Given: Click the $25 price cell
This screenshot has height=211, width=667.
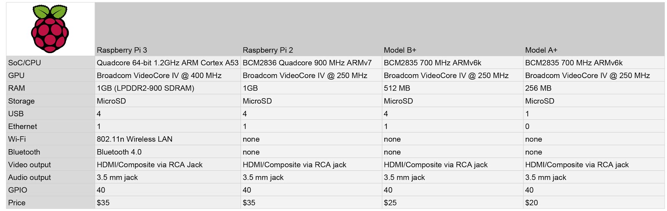Looking at the screenshot, I should 390,203.
